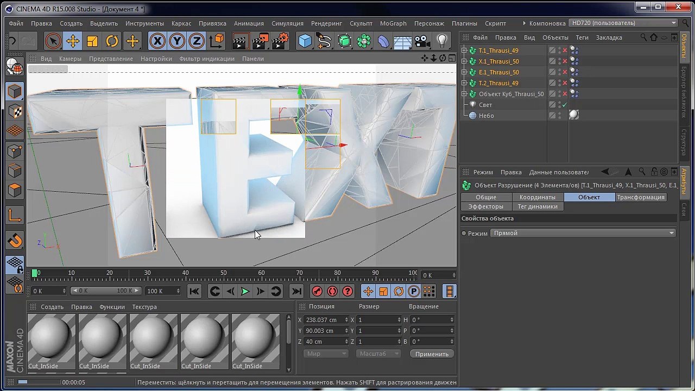Enable the snap magnet tool

15,240
